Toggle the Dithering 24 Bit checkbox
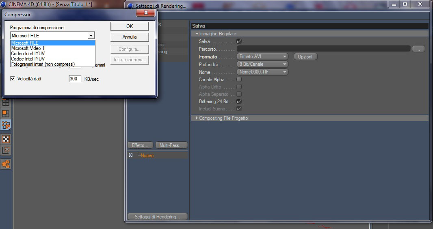Image resolution: width=433 pixels, height=229 pixels. pos(239,101)
